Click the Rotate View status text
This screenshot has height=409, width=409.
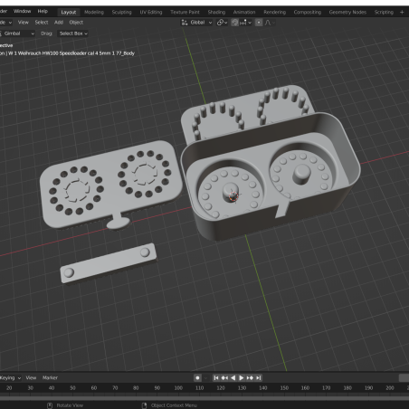click(70, 405)
